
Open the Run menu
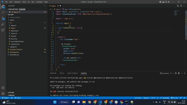coord(33,2)
